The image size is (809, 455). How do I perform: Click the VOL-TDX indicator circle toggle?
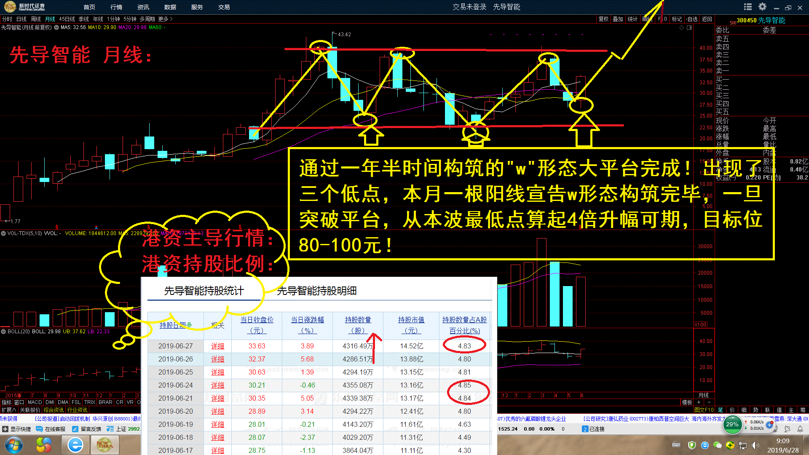click(3, 233)
